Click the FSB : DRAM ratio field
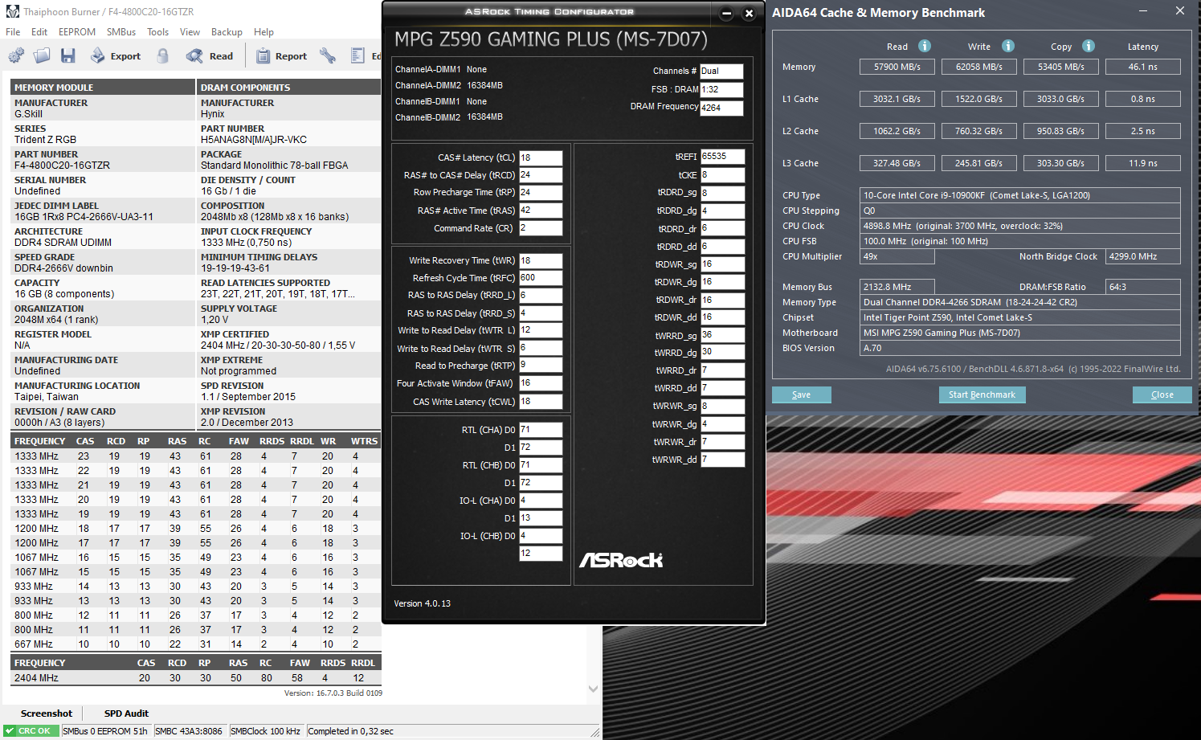The height and width of the screenshot is (740, 1201). coord(721,89)
